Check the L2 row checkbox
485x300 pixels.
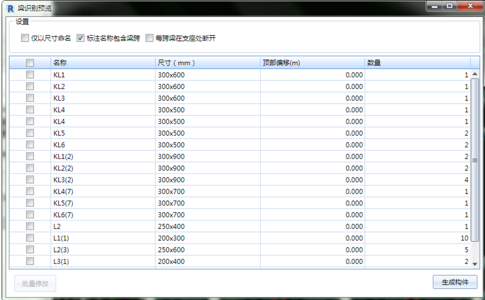30,226
